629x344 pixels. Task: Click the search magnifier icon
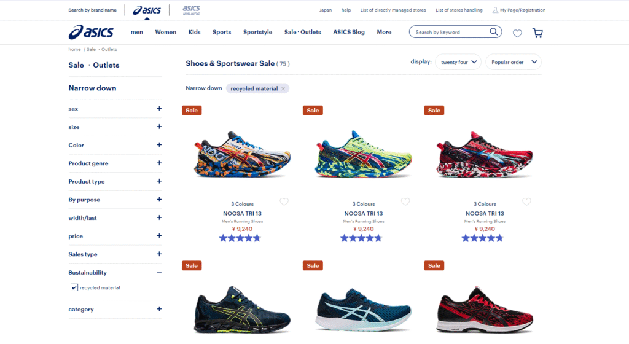pos(494,31)
